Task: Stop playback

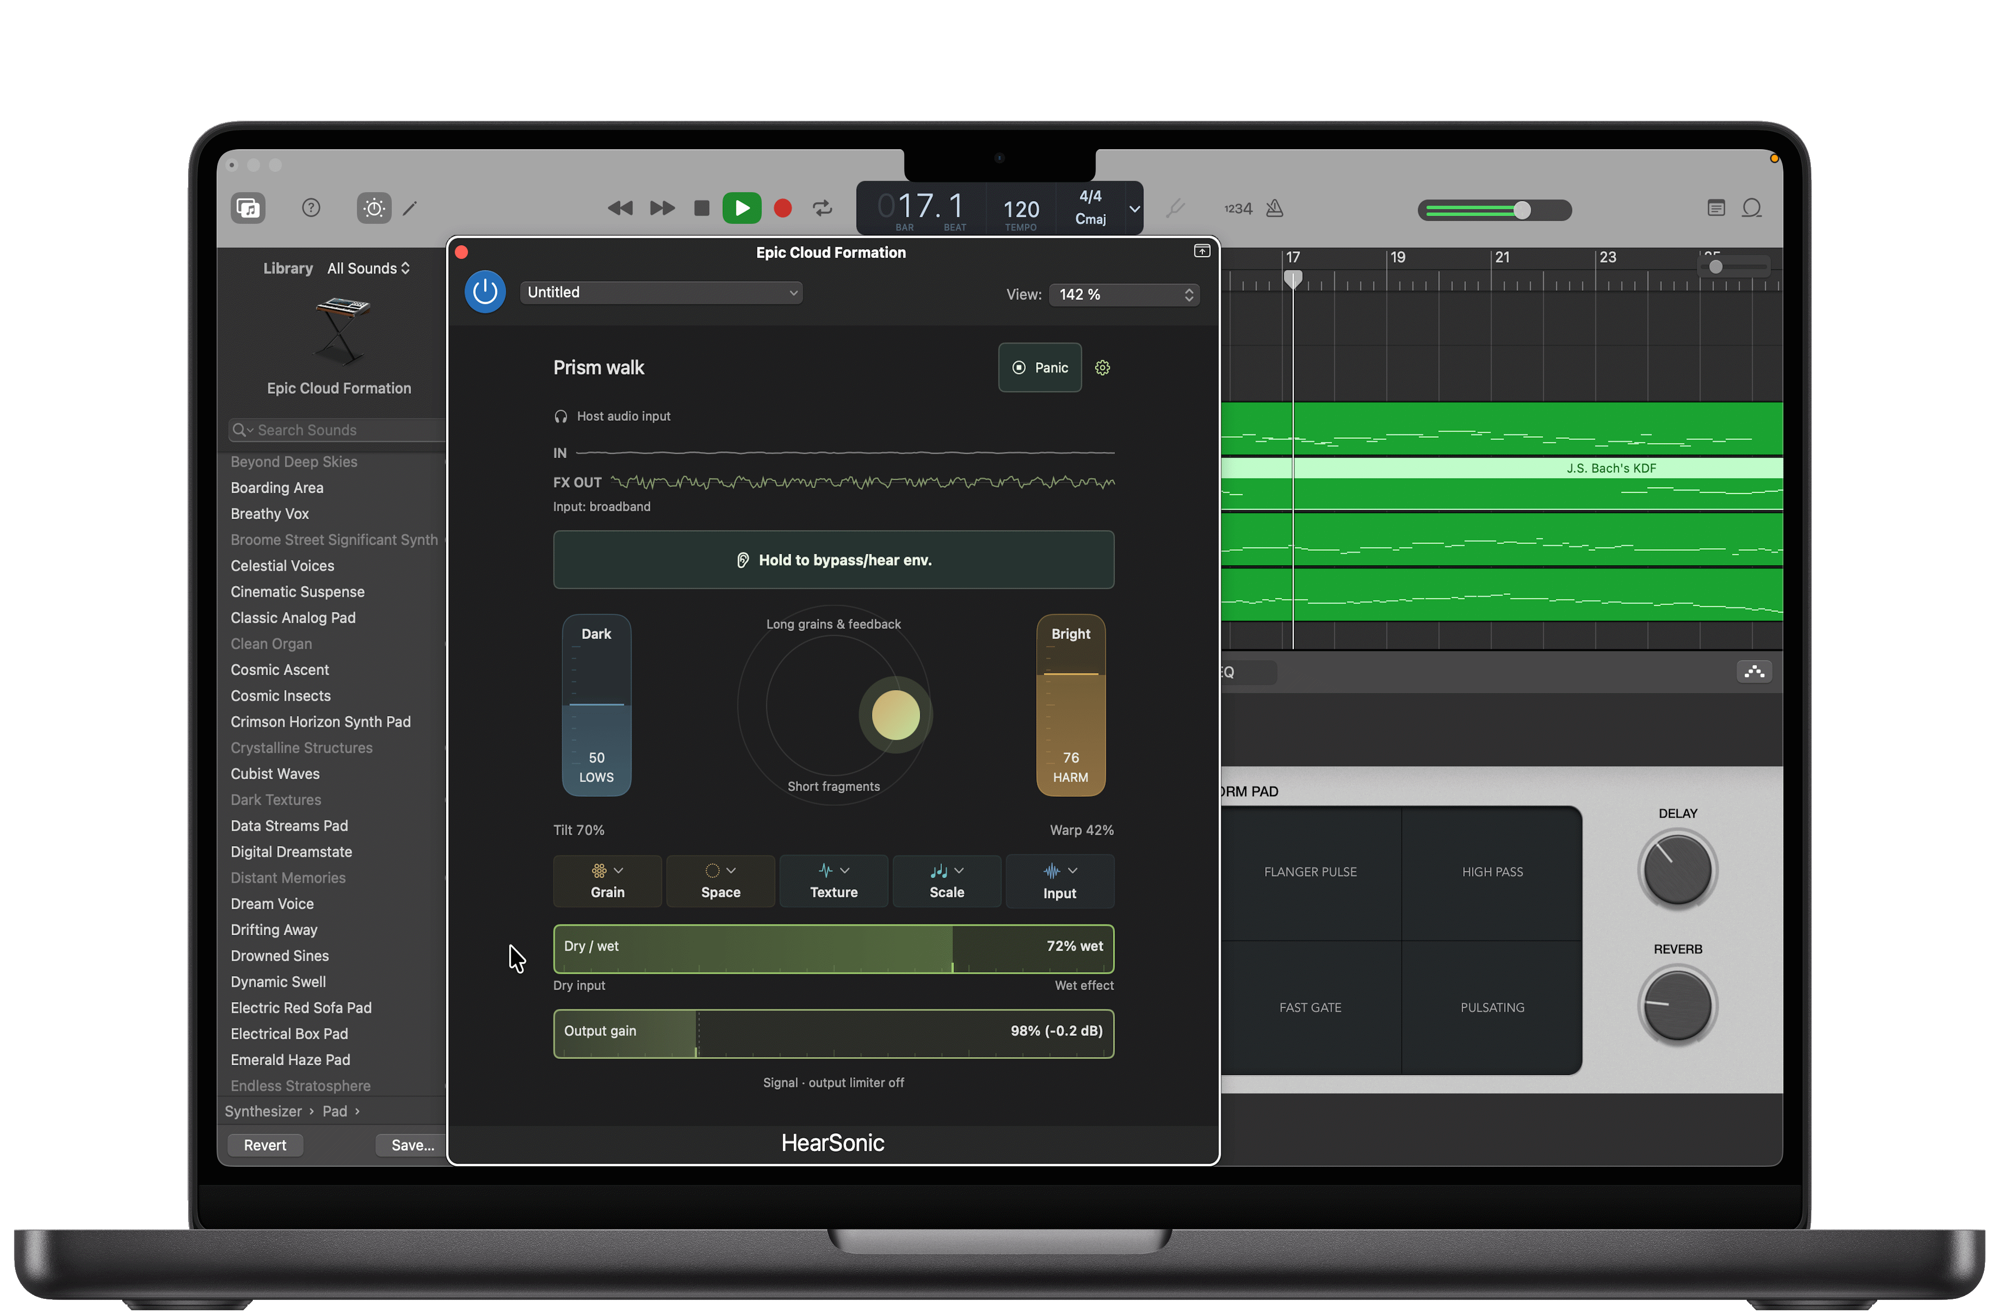Action: (702, 208)
